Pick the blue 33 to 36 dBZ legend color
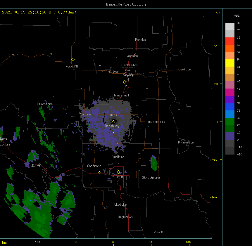252x246 pixels. tap(230, 107)
